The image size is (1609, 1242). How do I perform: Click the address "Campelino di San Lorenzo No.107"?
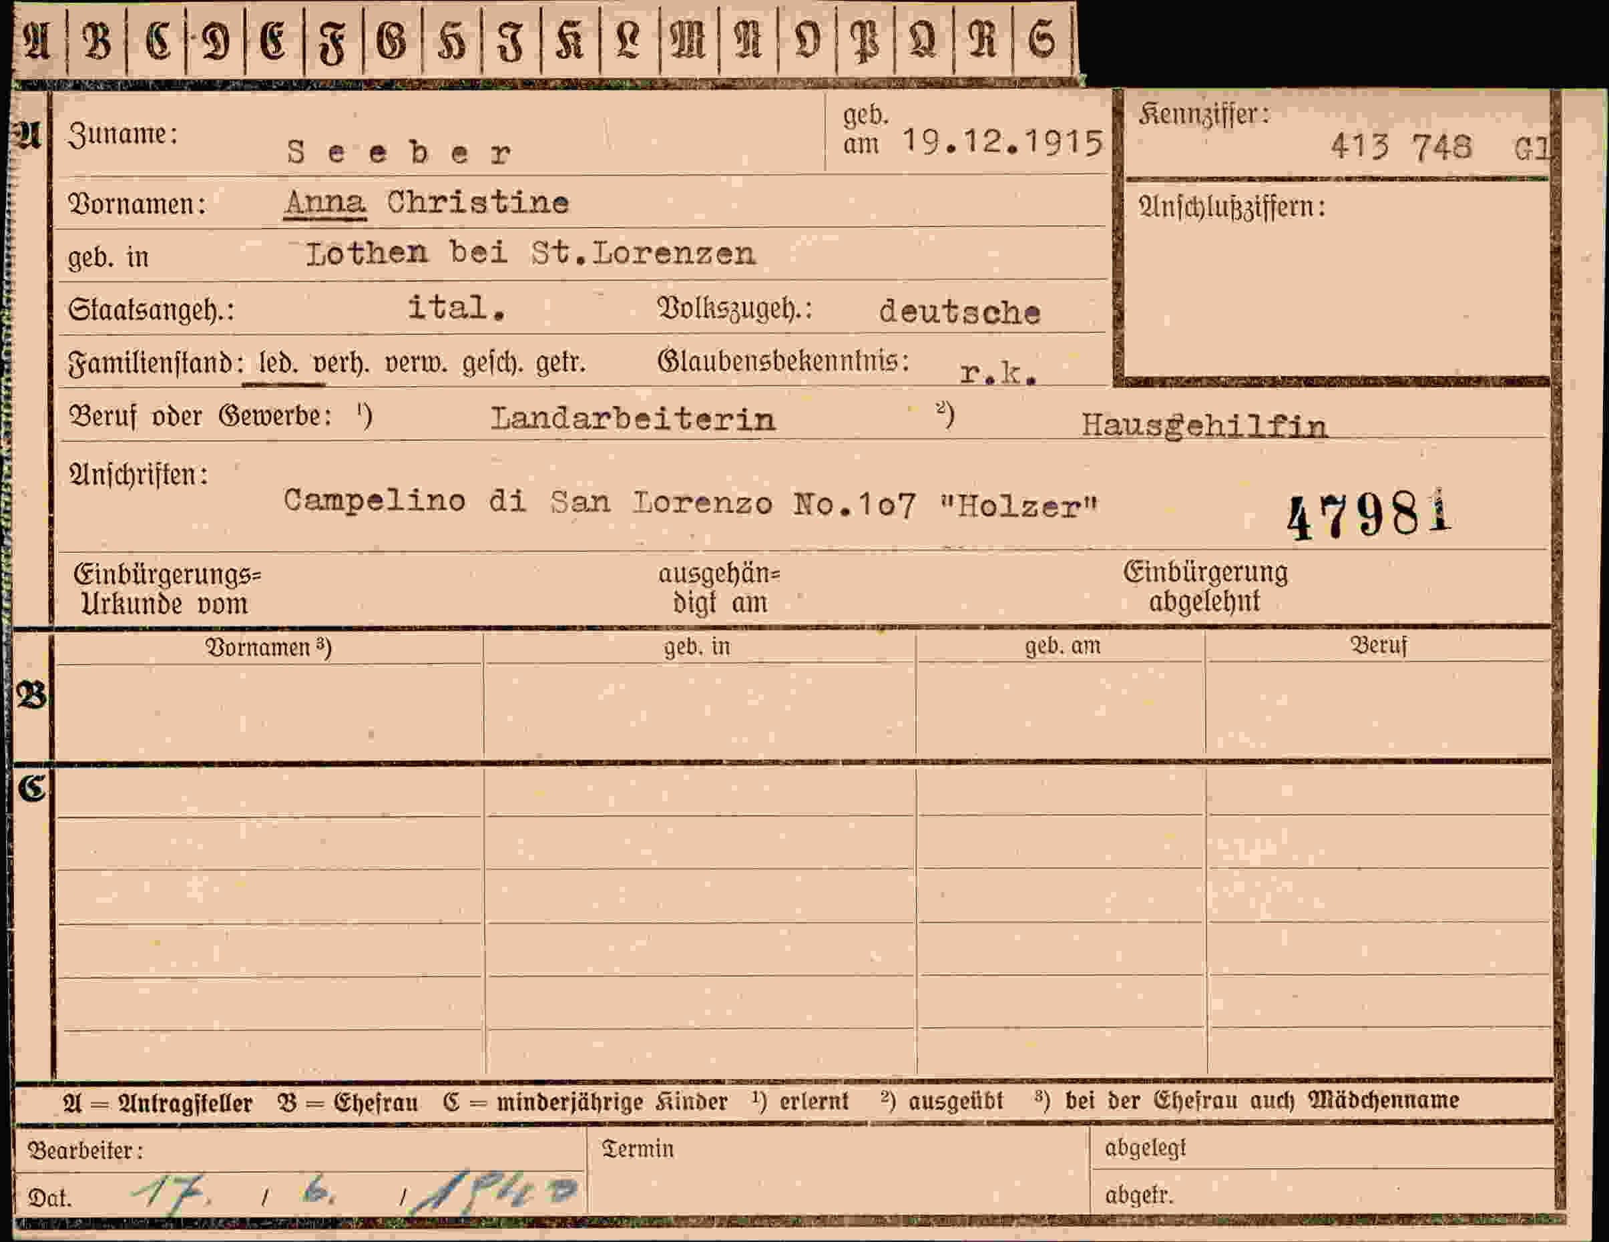click(x=600, y=503)
